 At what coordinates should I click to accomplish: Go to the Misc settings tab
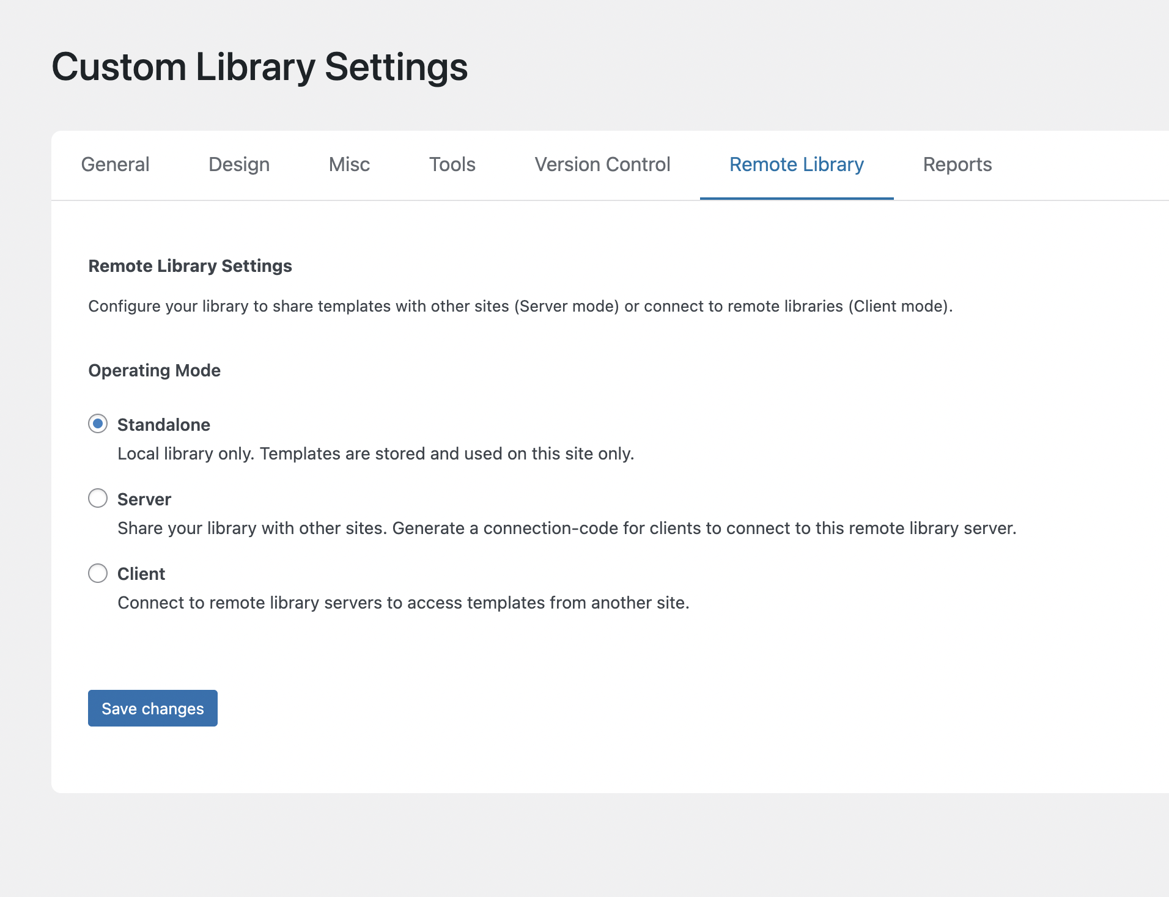(x=349, y=164)
